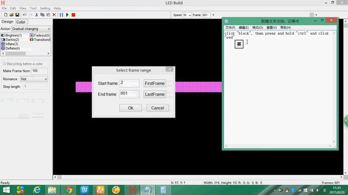Open the Setting menu in LED Build
348x195 pixels.
click(45, 8)
